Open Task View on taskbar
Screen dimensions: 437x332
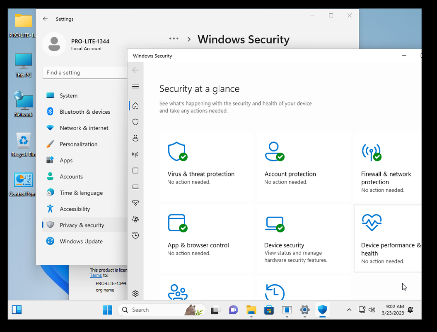pyautogui.click(x=215, y=310)
